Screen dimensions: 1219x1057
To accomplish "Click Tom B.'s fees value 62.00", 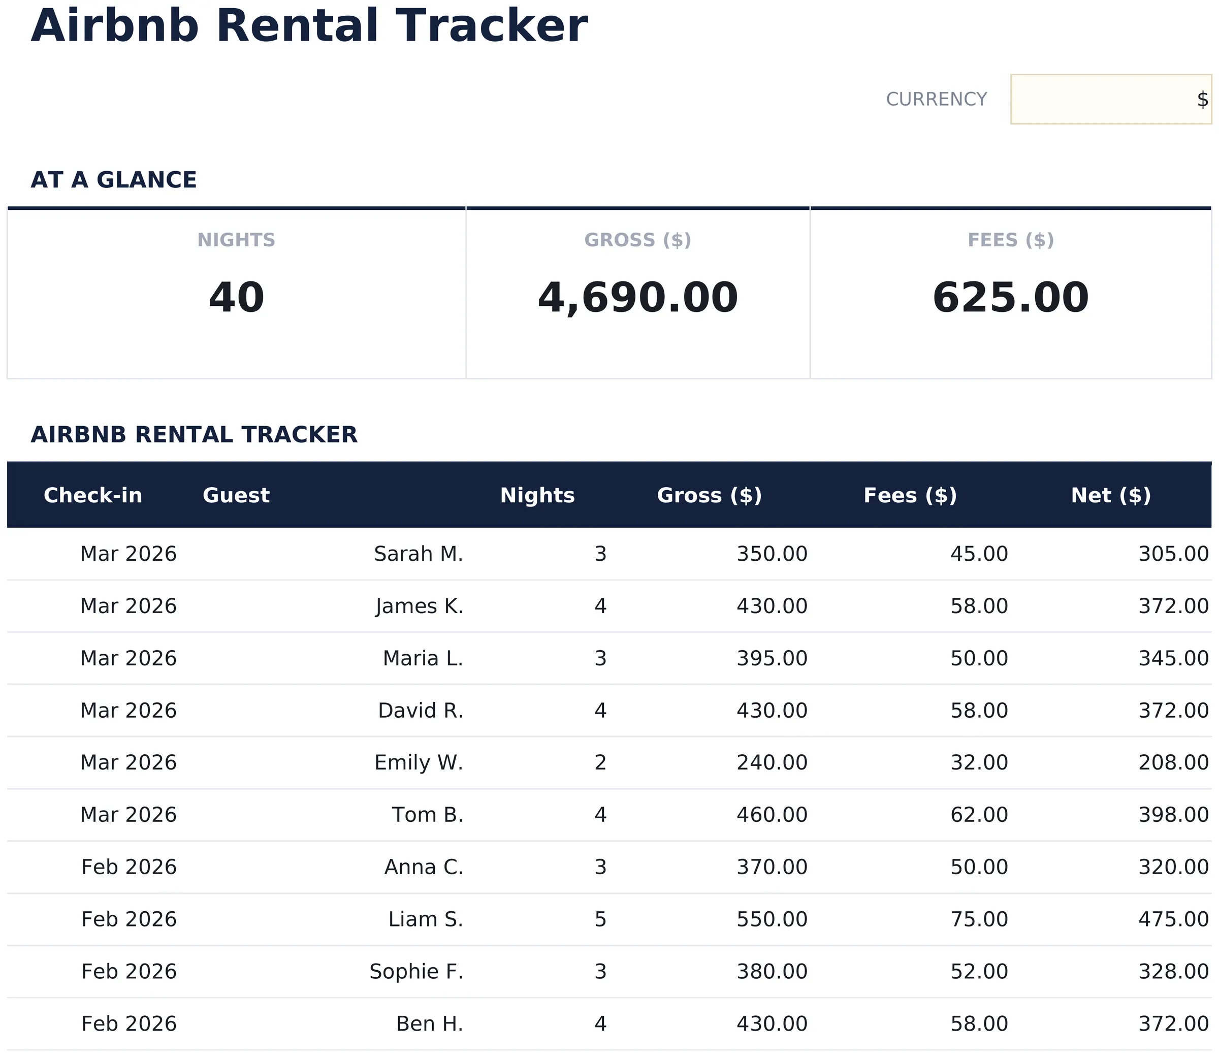I will [979, 815].
